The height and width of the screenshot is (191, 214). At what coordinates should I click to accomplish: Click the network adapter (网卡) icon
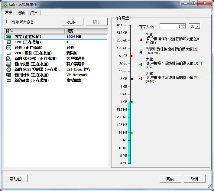click(9, 75)
